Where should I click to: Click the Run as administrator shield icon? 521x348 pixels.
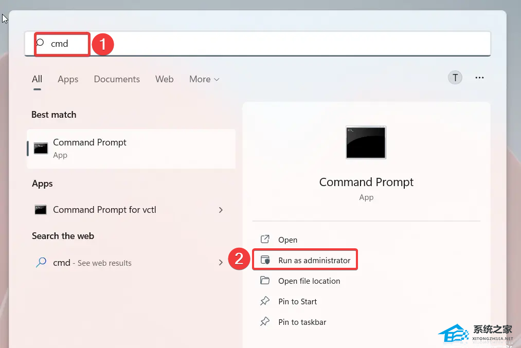[x=265, y=260]
